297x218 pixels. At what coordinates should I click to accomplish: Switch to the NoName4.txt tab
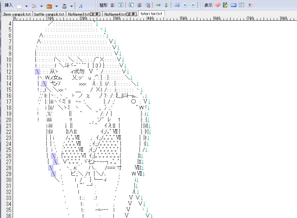coord(120,14)
